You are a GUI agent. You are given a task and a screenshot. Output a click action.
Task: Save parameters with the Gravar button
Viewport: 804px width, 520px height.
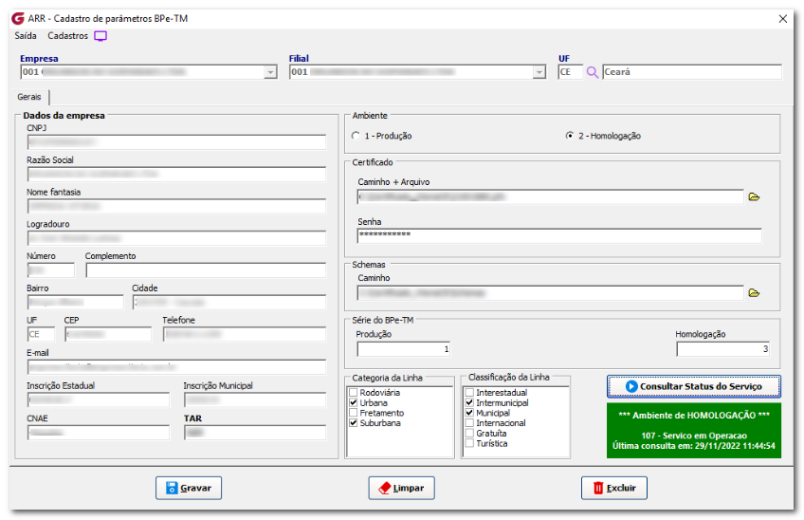pyautogui.click(x=189, y=488)
